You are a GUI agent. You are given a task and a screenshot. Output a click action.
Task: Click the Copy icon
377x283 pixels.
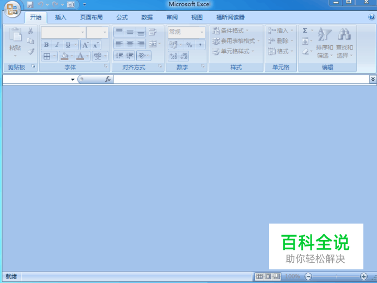point(31,41)
